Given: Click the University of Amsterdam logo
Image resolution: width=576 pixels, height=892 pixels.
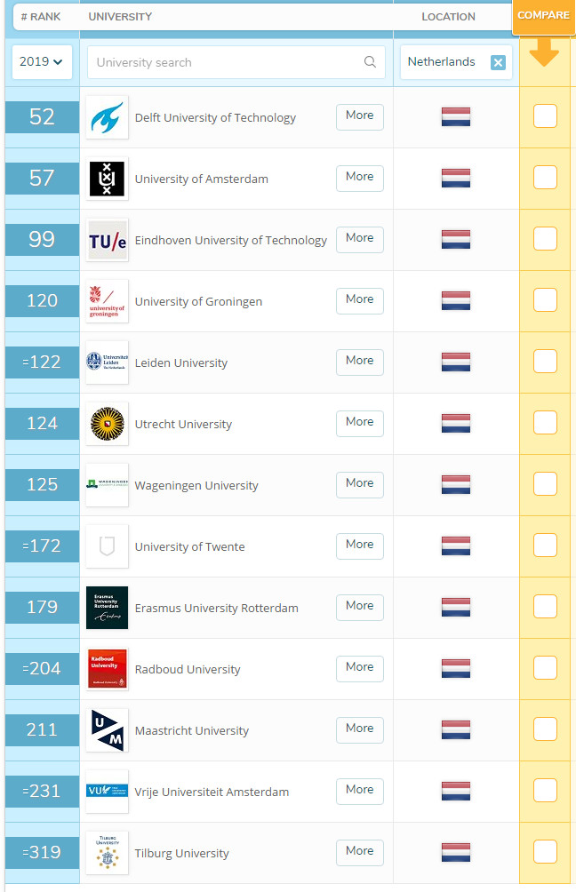Looking at the screenshot, I should [107, 179].
